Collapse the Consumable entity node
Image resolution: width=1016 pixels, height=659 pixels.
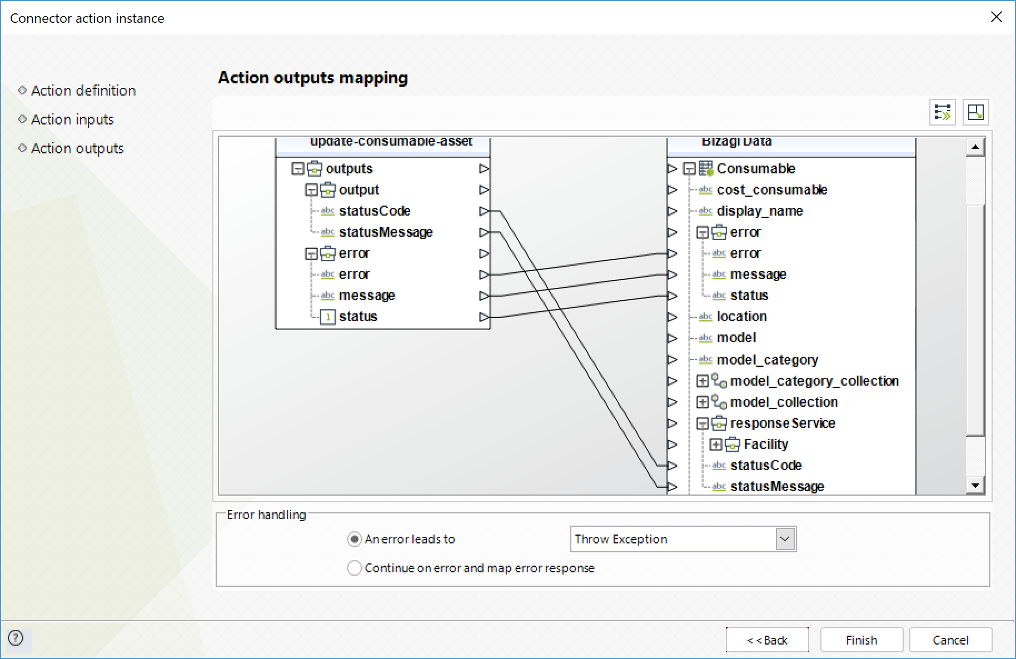click(689, 168)
